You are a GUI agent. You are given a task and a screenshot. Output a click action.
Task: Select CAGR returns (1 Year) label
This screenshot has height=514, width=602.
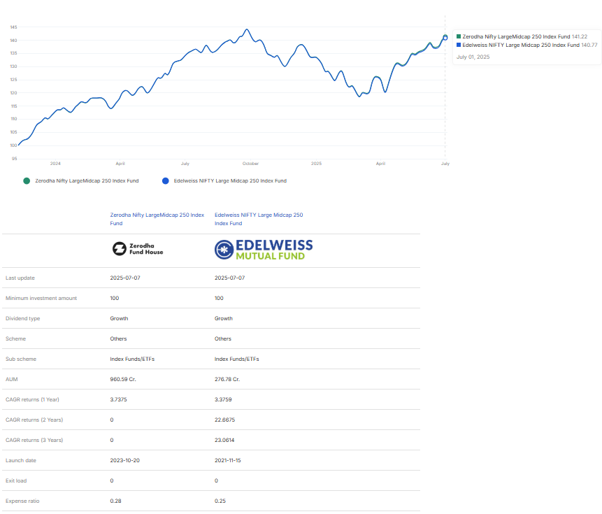tap(32, 399)
